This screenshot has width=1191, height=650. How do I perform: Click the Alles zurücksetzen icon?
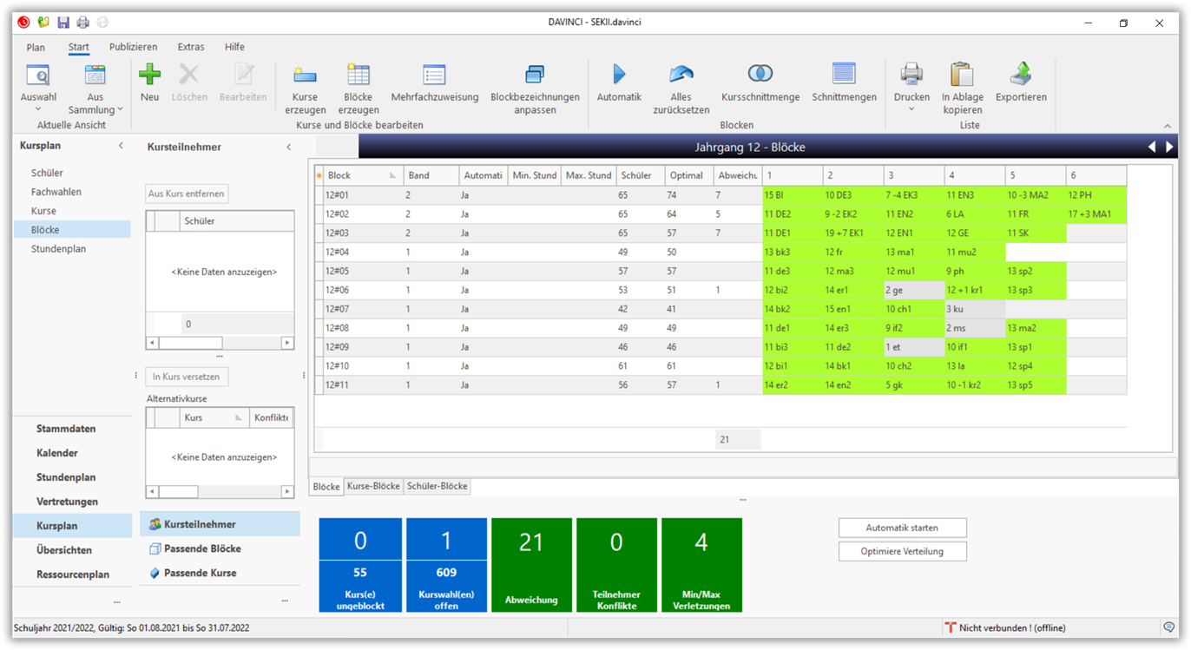point(681,76)
